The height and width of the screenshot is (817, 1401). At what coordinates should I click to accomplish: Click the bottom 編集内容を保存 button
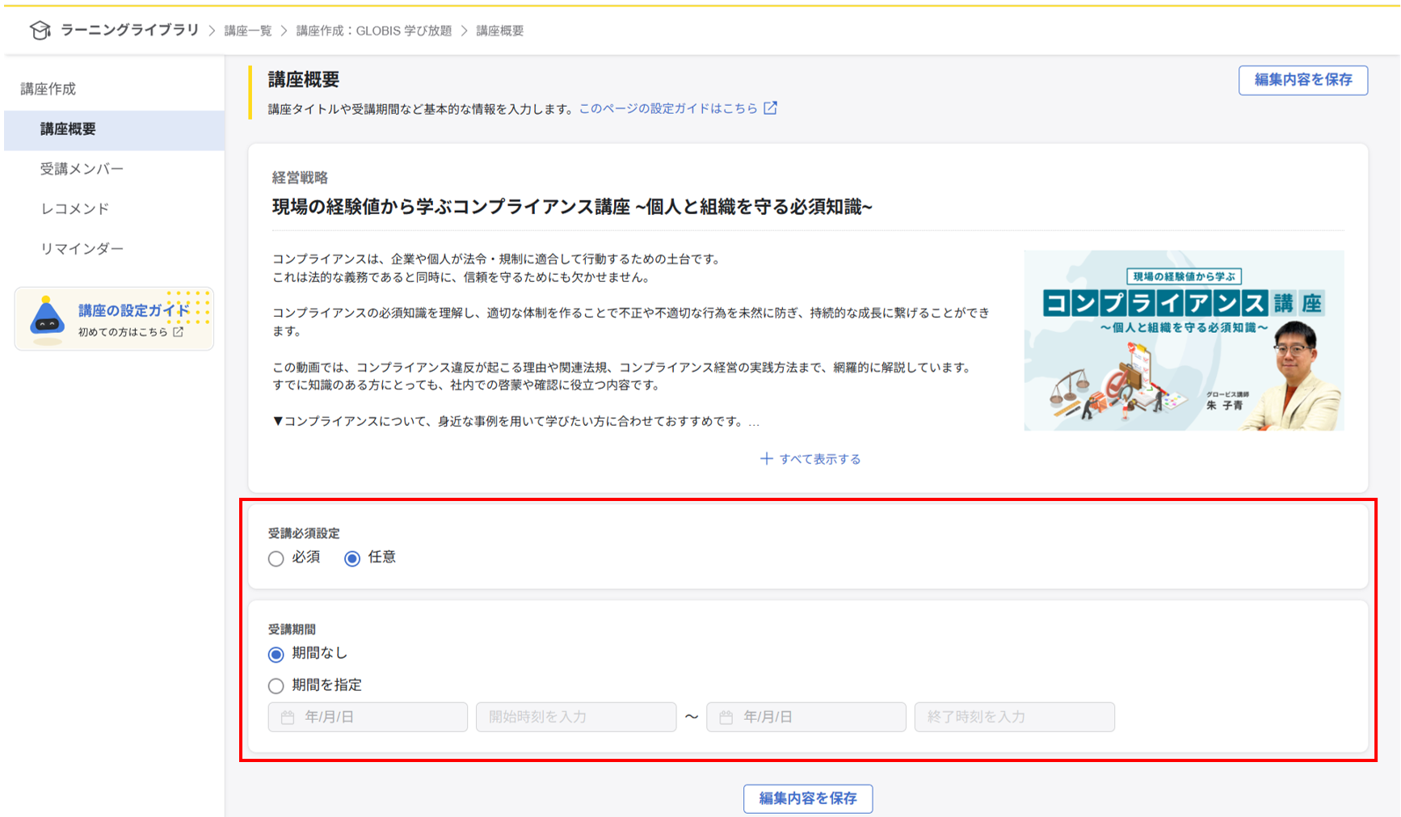pyautogui.click(x=807, y=798)
